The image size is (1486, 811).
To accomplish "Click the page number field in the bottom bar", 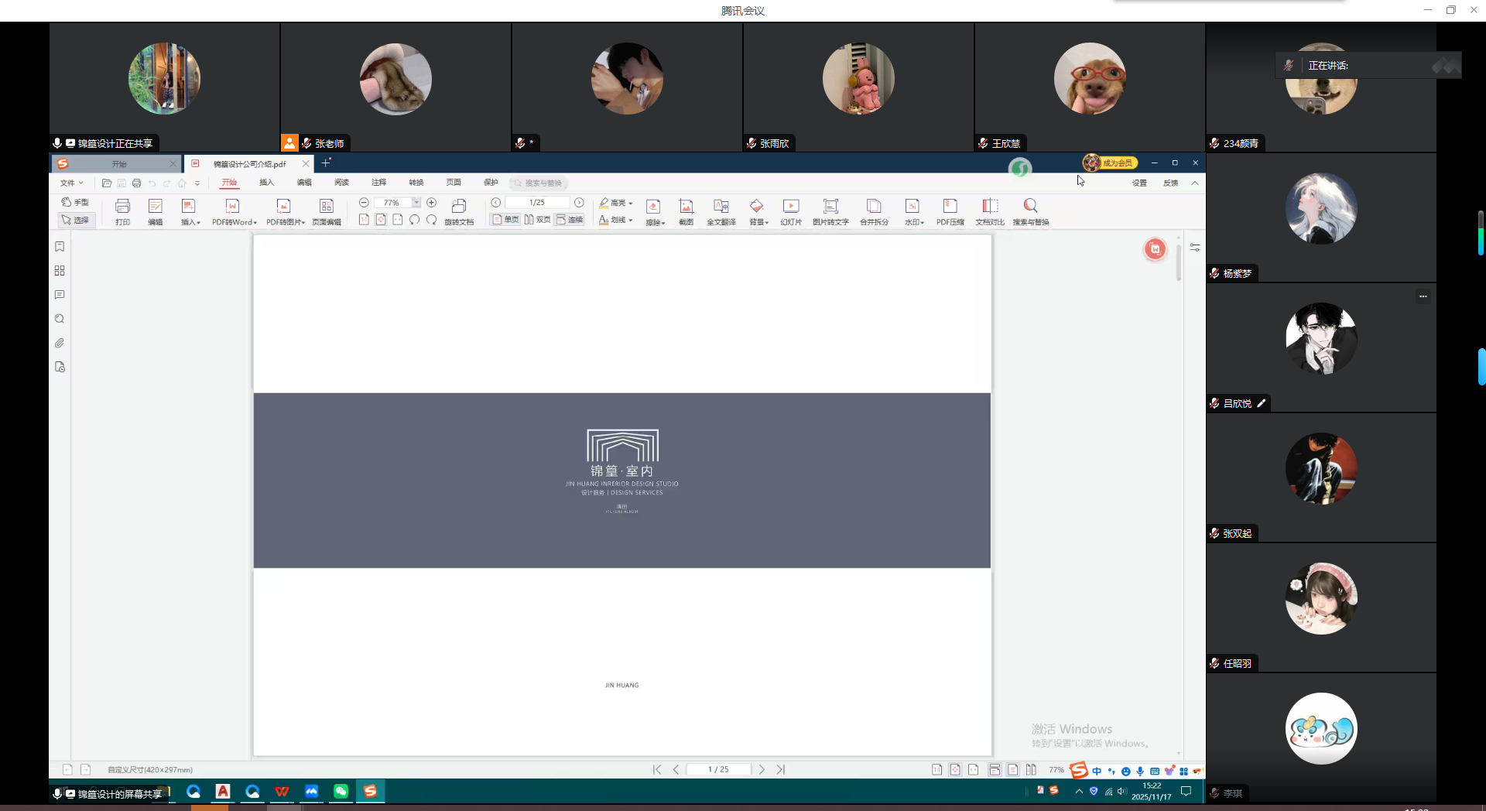I will tap(718, 769).
